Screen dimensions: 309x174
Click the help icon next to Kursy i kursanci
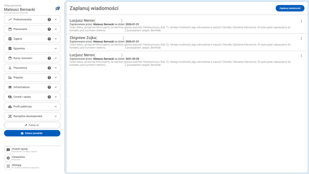(50, 58)
